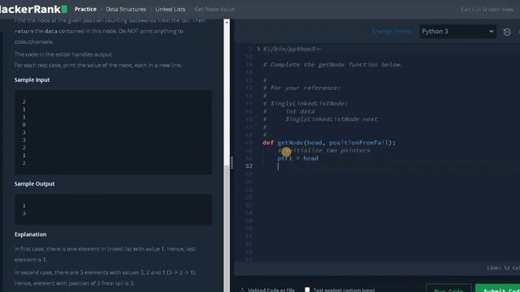The height and width of the screenshot is (292, 520).
Task: Click the Sample Input heading
Action: click(x=32, y=79)
